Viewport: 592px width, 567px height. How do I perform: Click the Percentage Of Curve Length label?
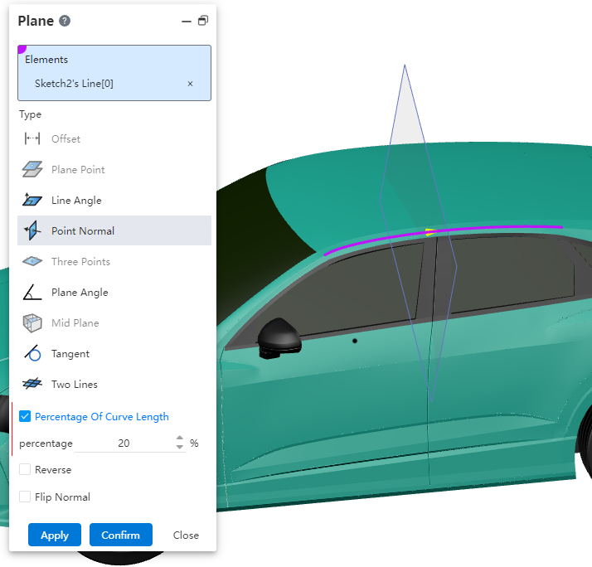[x=101, y=417]
